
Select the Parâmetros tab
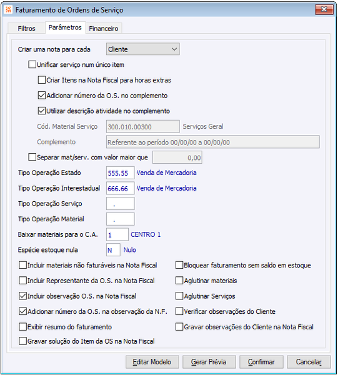click(65, 27)
